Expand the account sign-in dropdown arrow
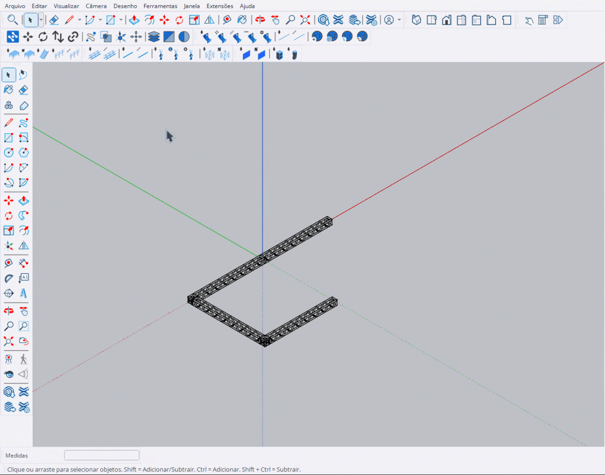Viewport: 605px width, 475px height. coord(399,20)
